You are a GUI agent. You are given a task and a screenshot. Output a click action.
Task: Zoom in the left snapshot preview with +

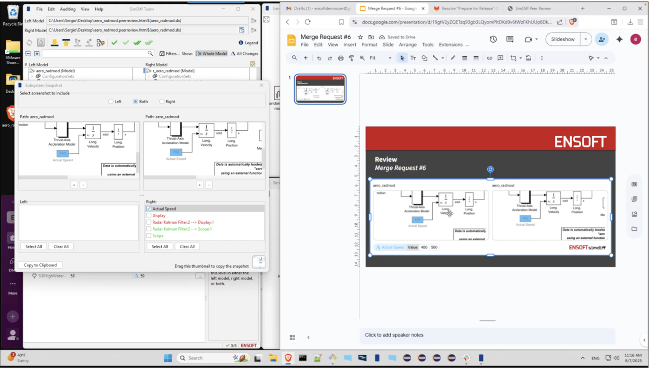(74, 185)
